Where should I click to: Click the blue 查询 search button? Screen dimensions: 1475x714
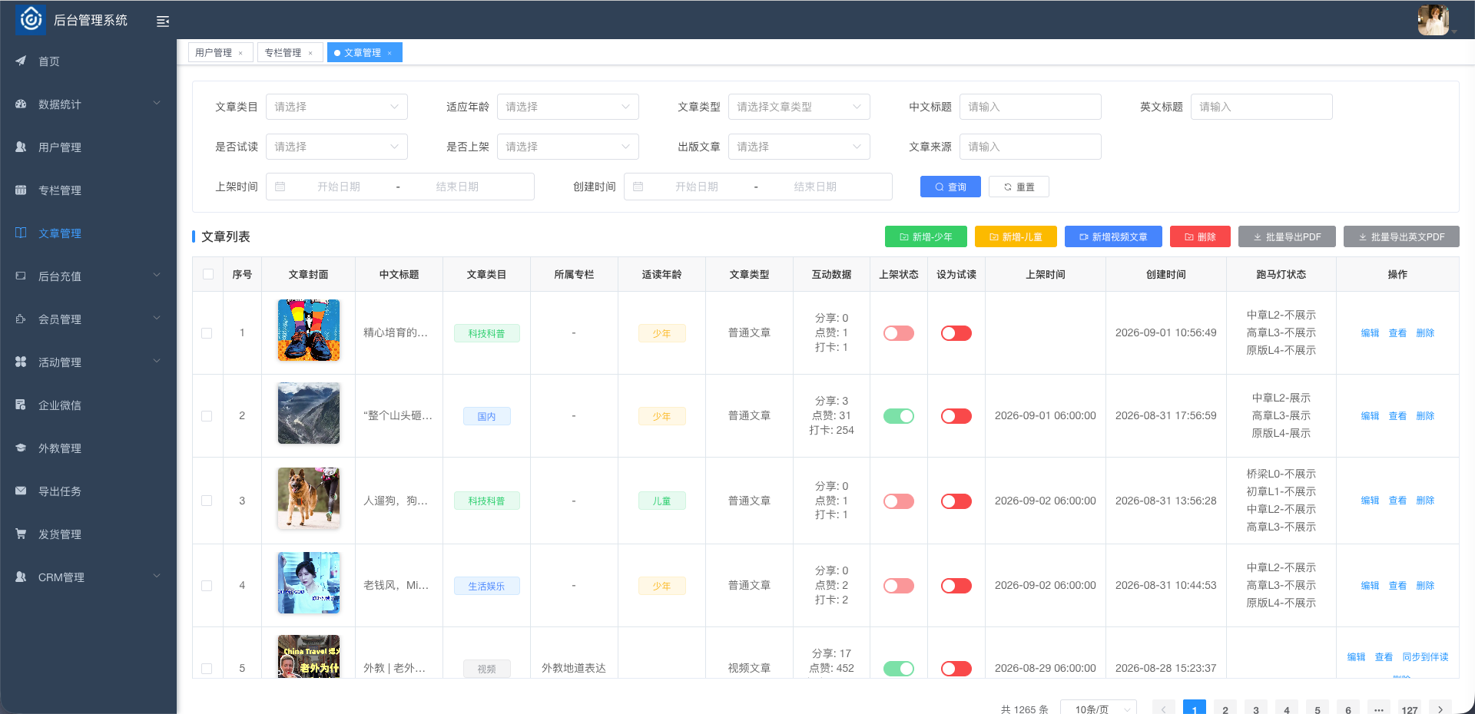tap(950, 187)
